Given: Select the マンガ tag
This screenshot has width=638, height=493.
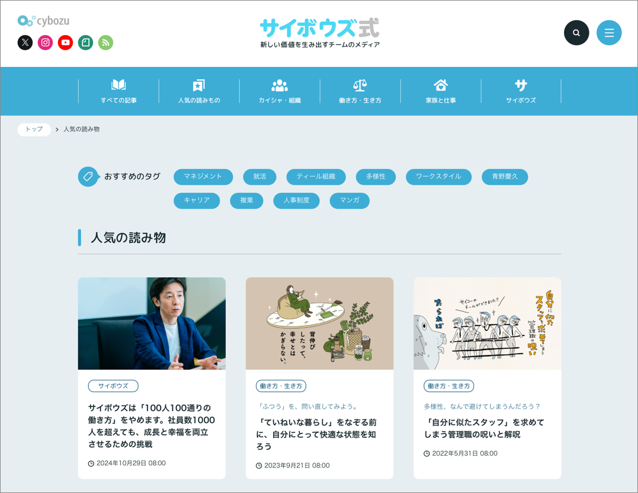Looking at the screenshot, I should click(x=350, y=201).
